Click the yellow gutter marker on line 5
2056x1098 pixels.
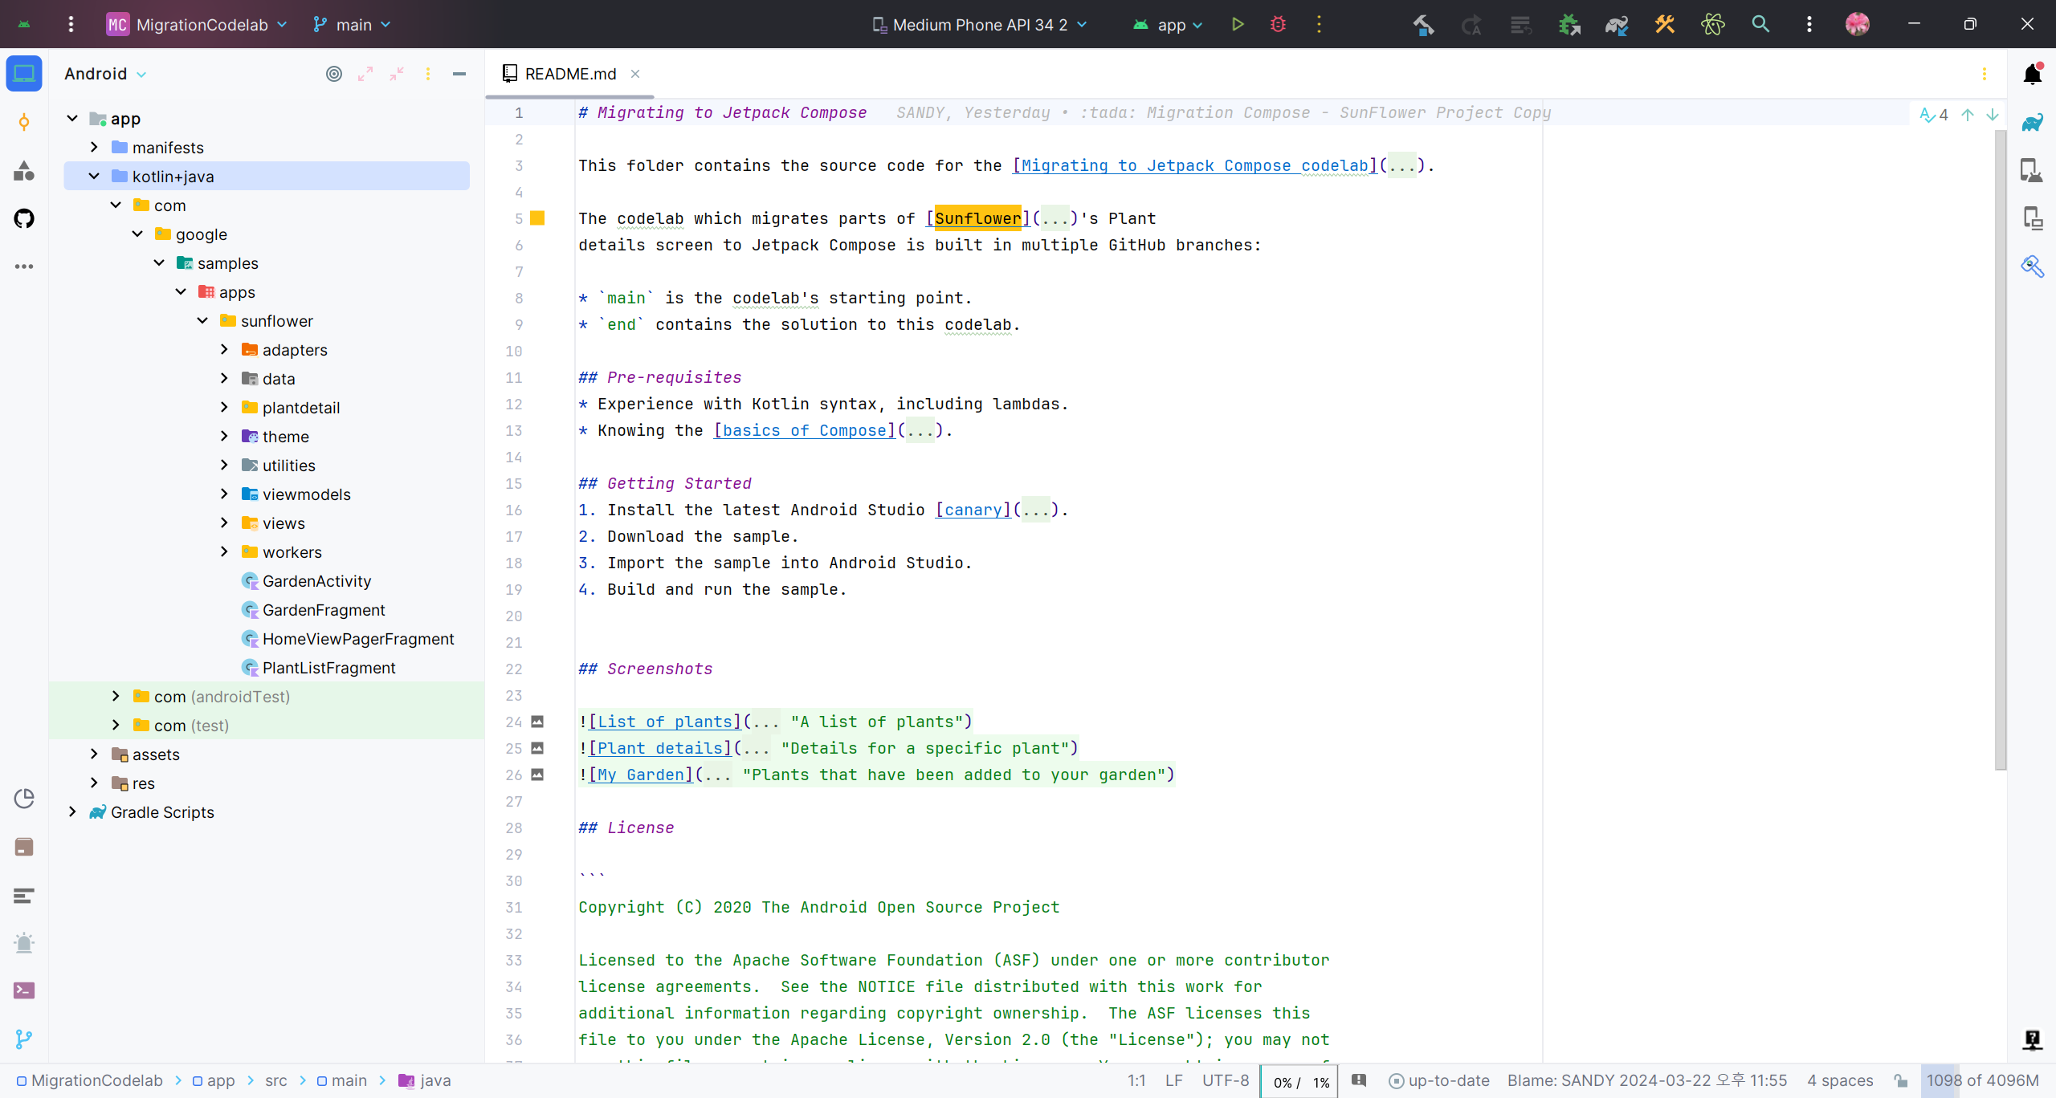pos(537,218)
